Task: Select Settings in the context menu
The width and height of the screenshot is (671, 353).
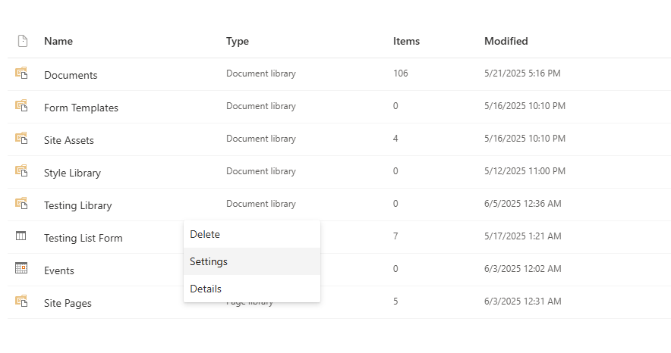Action: click(209, 261)
